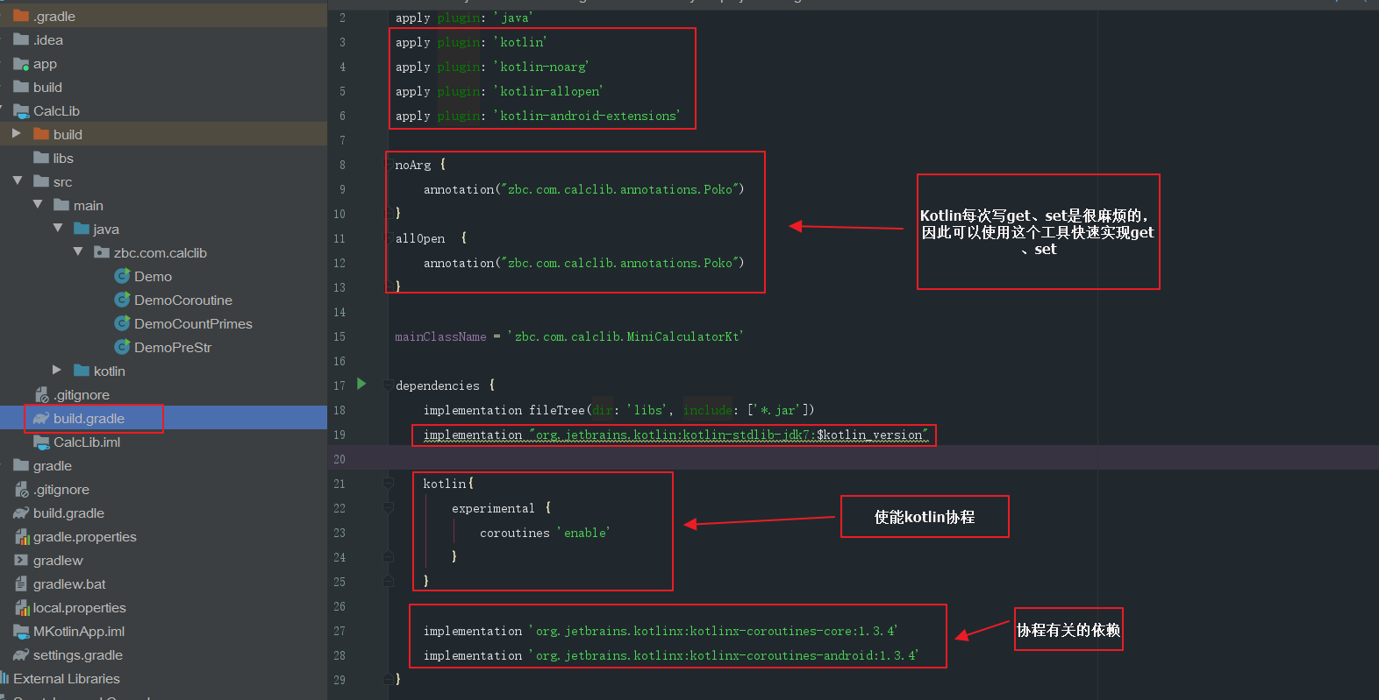Collapse the main folder
Image resolution: width=1379 pixels, height=700 pixels.
coord(37,205)
